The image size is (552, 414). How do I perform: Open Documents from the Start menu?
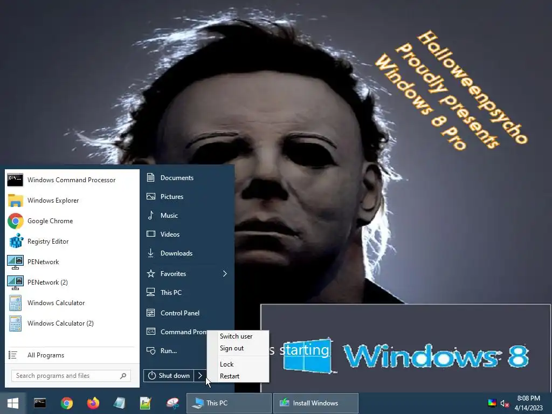click(187, 178)
